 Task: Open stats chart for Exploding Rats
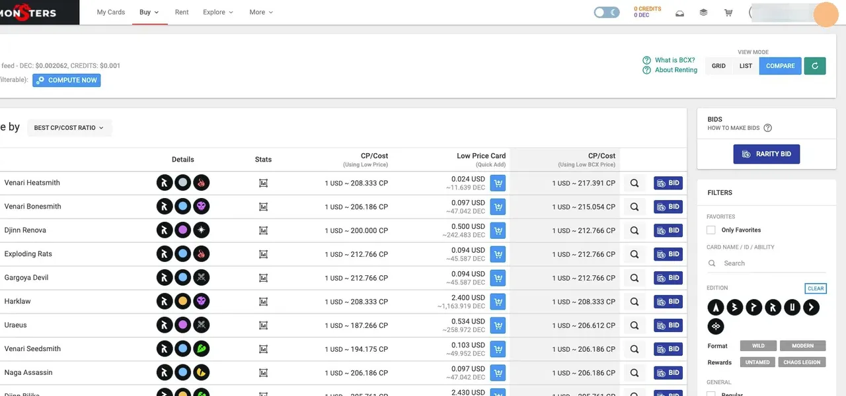263,254
